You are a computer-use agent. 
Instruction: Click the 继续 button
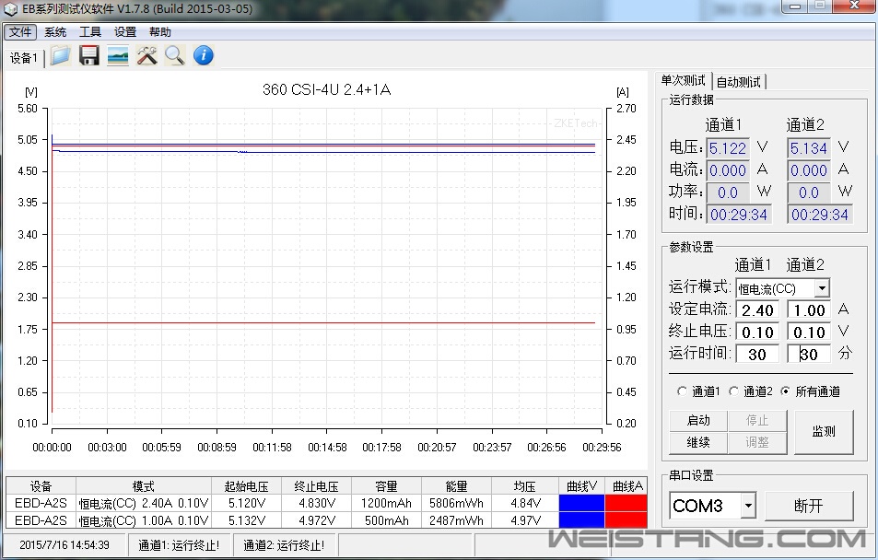[x=698, y=442]
